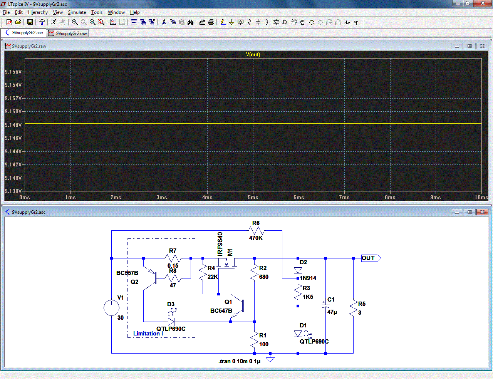Maximize the 9VsupplyGr2.raw plot window
This screenshot has width=493, height=379.
point(470,46)
